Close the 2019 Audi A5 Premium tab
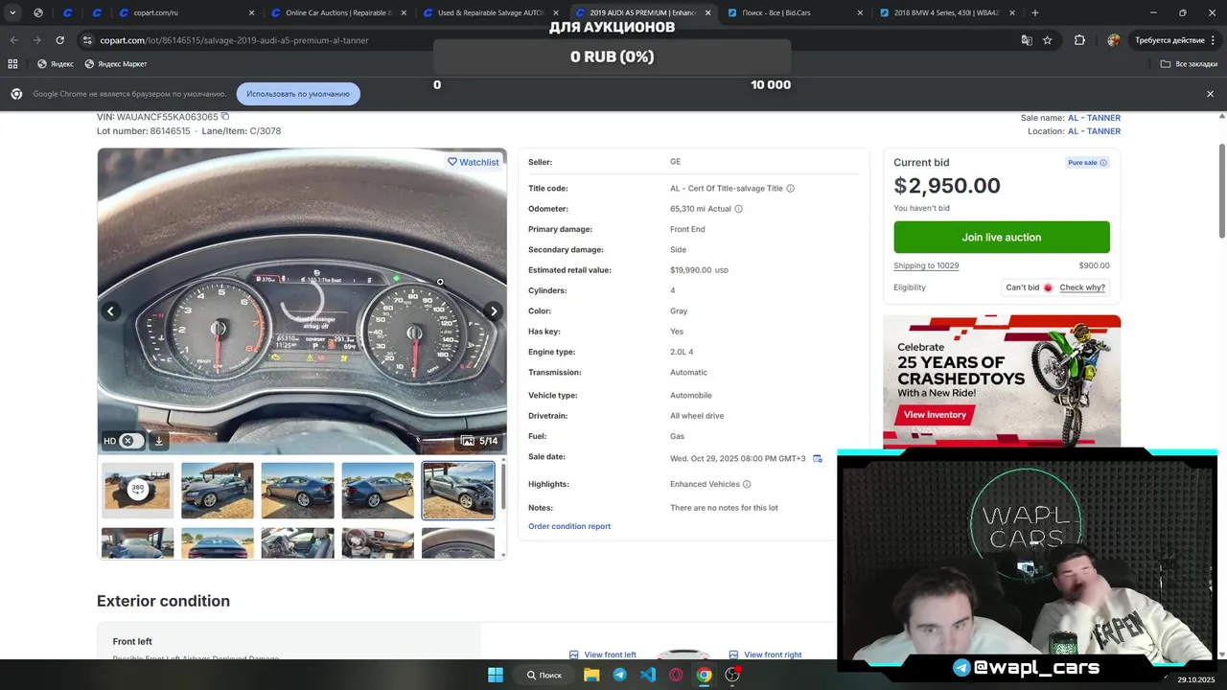The image size is (1227, 690). [x=707, y=13]
